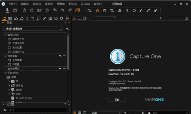Remove album with 会话图集 minus button
Image resolution: width=191 pixels, height=114 pixels.
tap(64, 56)
